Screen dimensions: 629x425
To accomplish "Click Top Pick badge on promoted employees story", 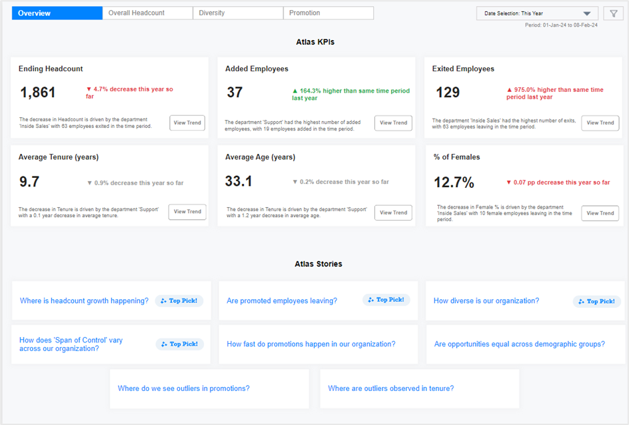I will [386, 300].
